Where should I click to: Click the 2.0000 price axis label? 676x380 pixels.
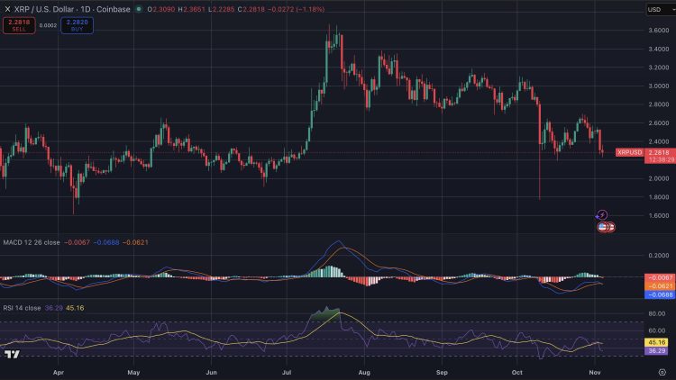pyautogui.click(x=659, y=178)
